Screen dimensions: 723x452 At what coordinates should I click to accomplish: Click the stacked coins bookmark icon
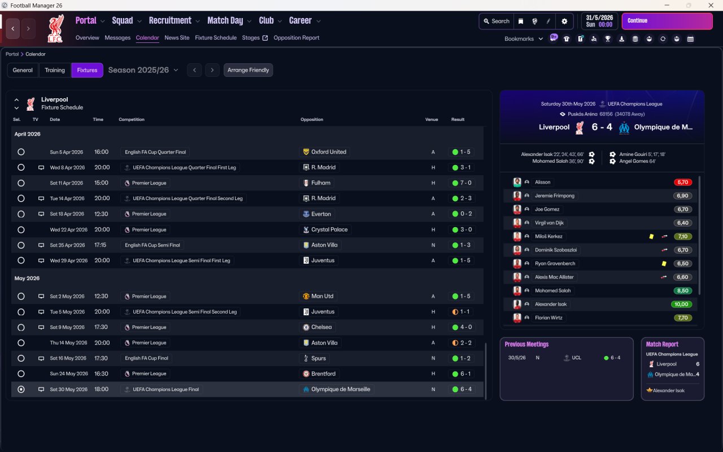click(635, 39)
